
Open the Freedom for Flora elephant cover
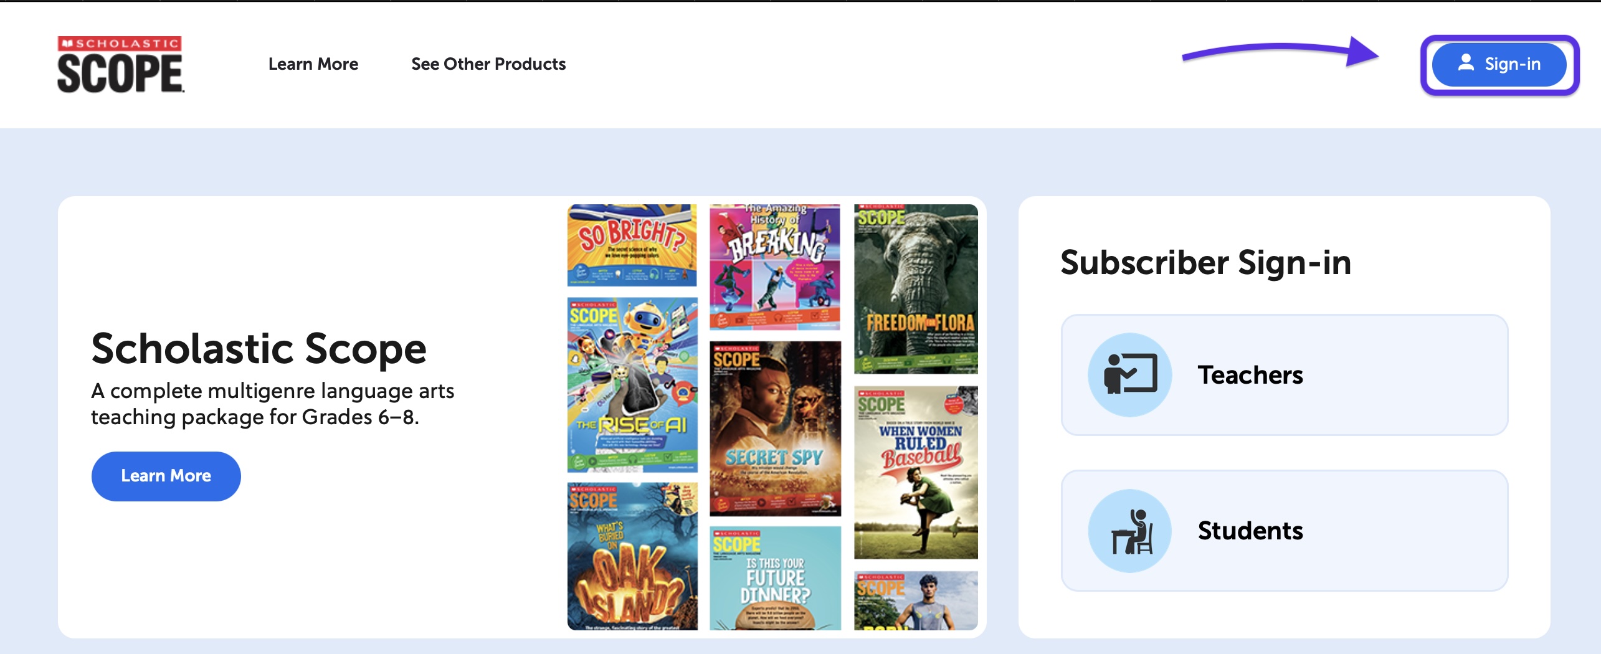(915, 289)
